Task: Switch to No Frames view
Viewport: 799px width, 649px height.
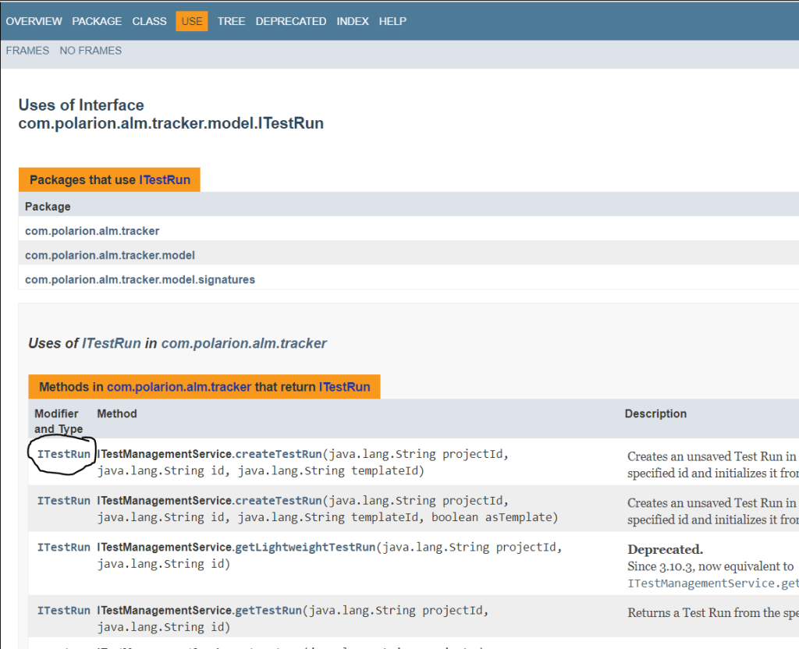Action: [x=91, y=51]
